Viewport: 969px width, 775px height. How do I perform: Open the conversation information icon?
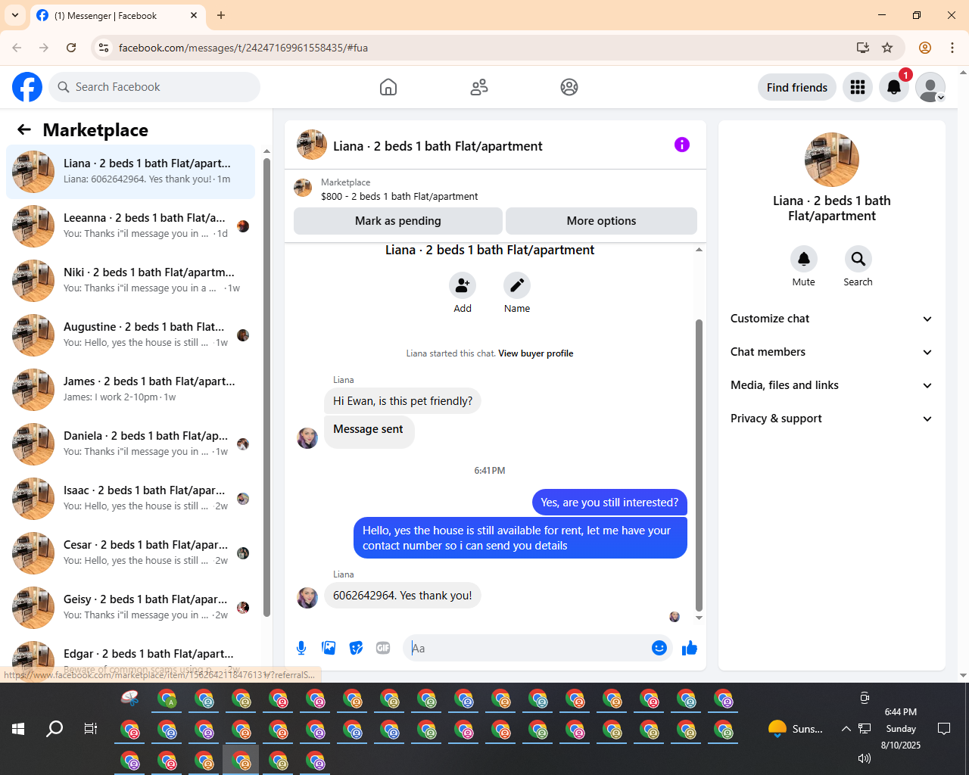[682, 145]
